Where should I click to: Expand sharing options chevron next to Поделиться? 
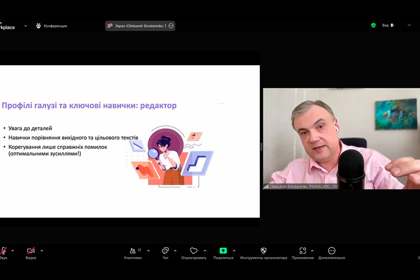coord(234,251)
